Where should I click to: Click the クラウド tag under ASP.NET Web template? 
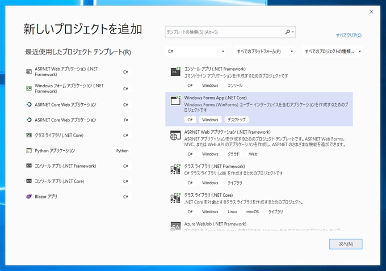[x=233, y=154]
